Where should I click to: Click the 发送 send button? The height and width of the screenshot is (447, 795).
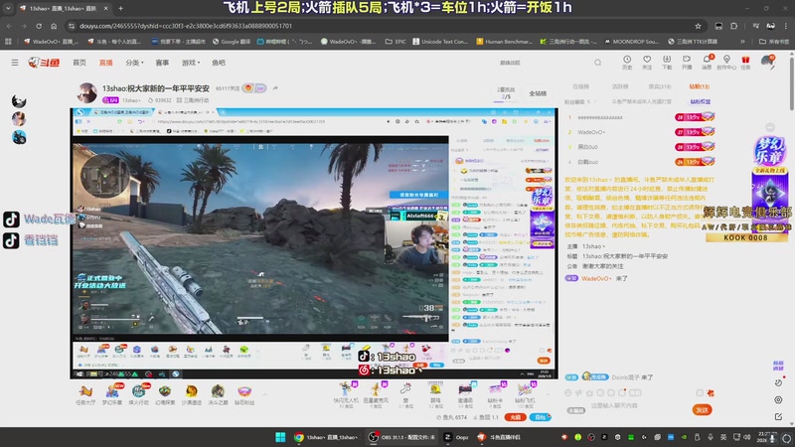tap(703, 410)
